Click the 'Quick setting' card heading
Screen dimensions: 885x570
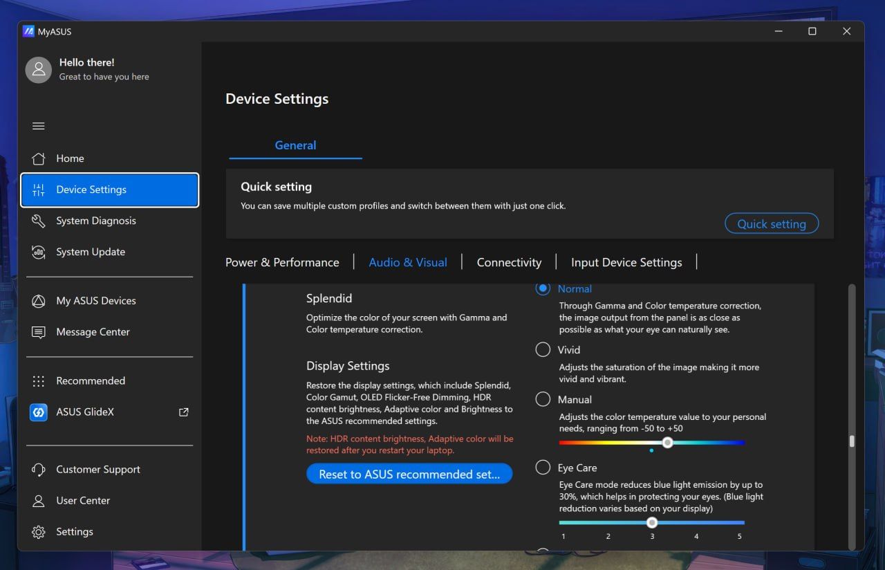click(x=276, y=187)
